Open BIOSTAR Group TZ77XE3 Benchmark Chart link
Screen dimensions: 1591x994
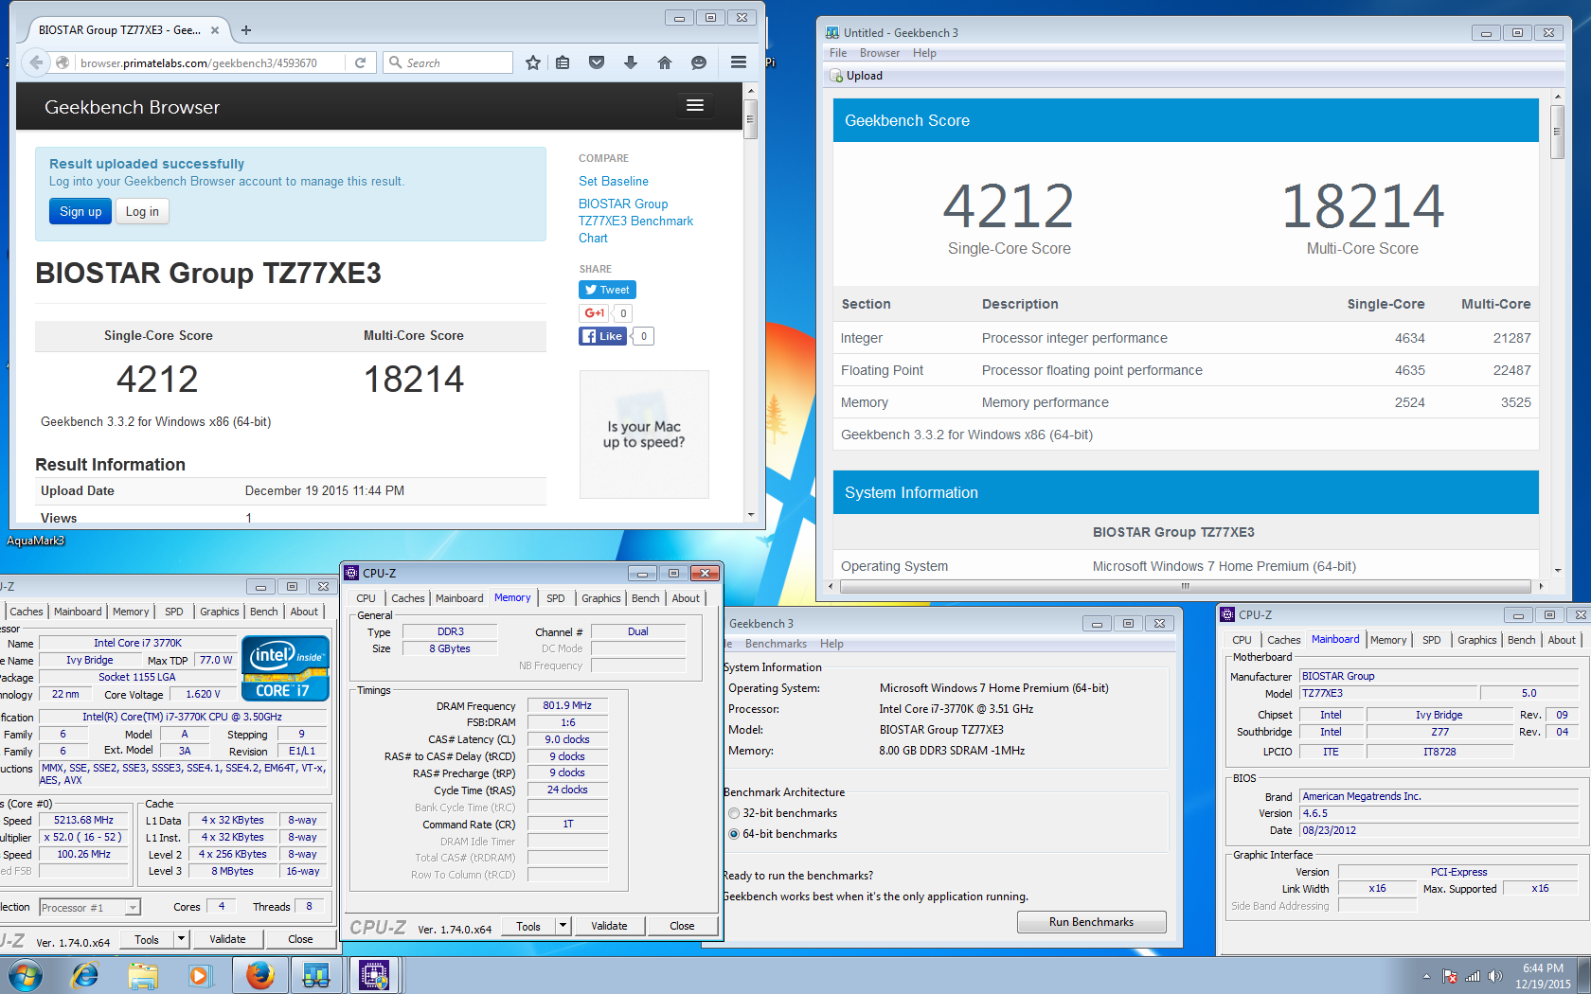click(x=635, y=221)
